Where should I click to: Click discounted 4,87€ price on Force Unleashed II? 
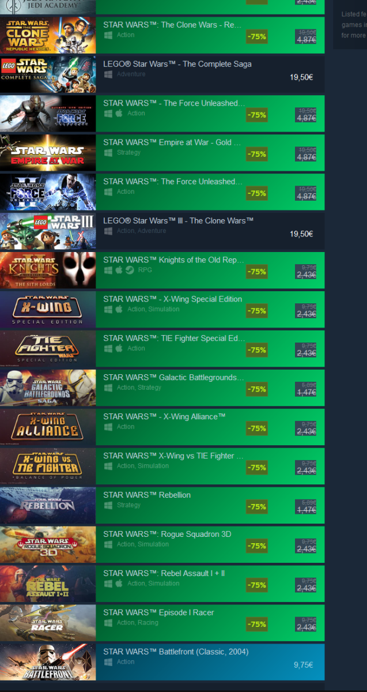[307, 197]
